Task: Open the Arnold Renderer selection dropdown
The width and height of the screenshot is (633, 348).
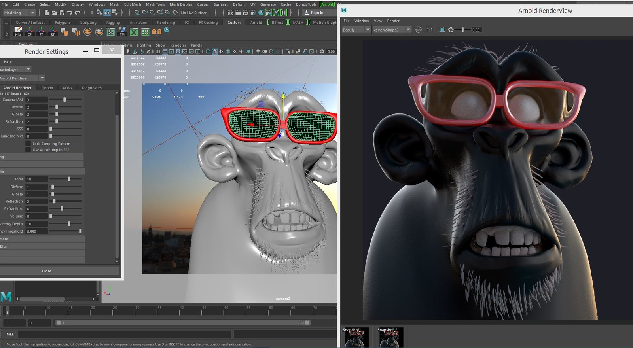Action: [22, 78]
